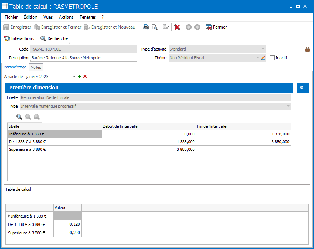
Task: Click the 0,200 value cell
Action: tap(68, 233)
